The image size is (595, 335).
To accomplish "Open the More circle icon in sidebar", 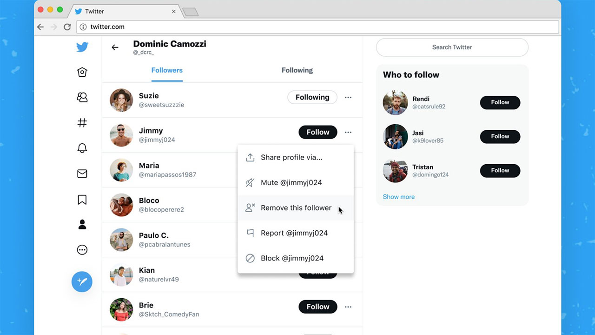I will [x=82, y=250].
